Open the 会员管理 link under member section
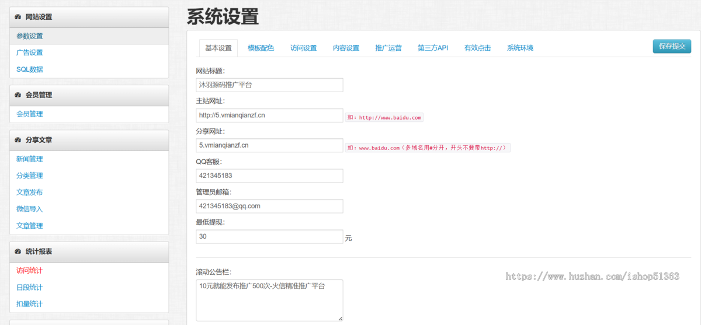Screen dimensions: 701x325 pyautogui.click(x=29, y=114)
